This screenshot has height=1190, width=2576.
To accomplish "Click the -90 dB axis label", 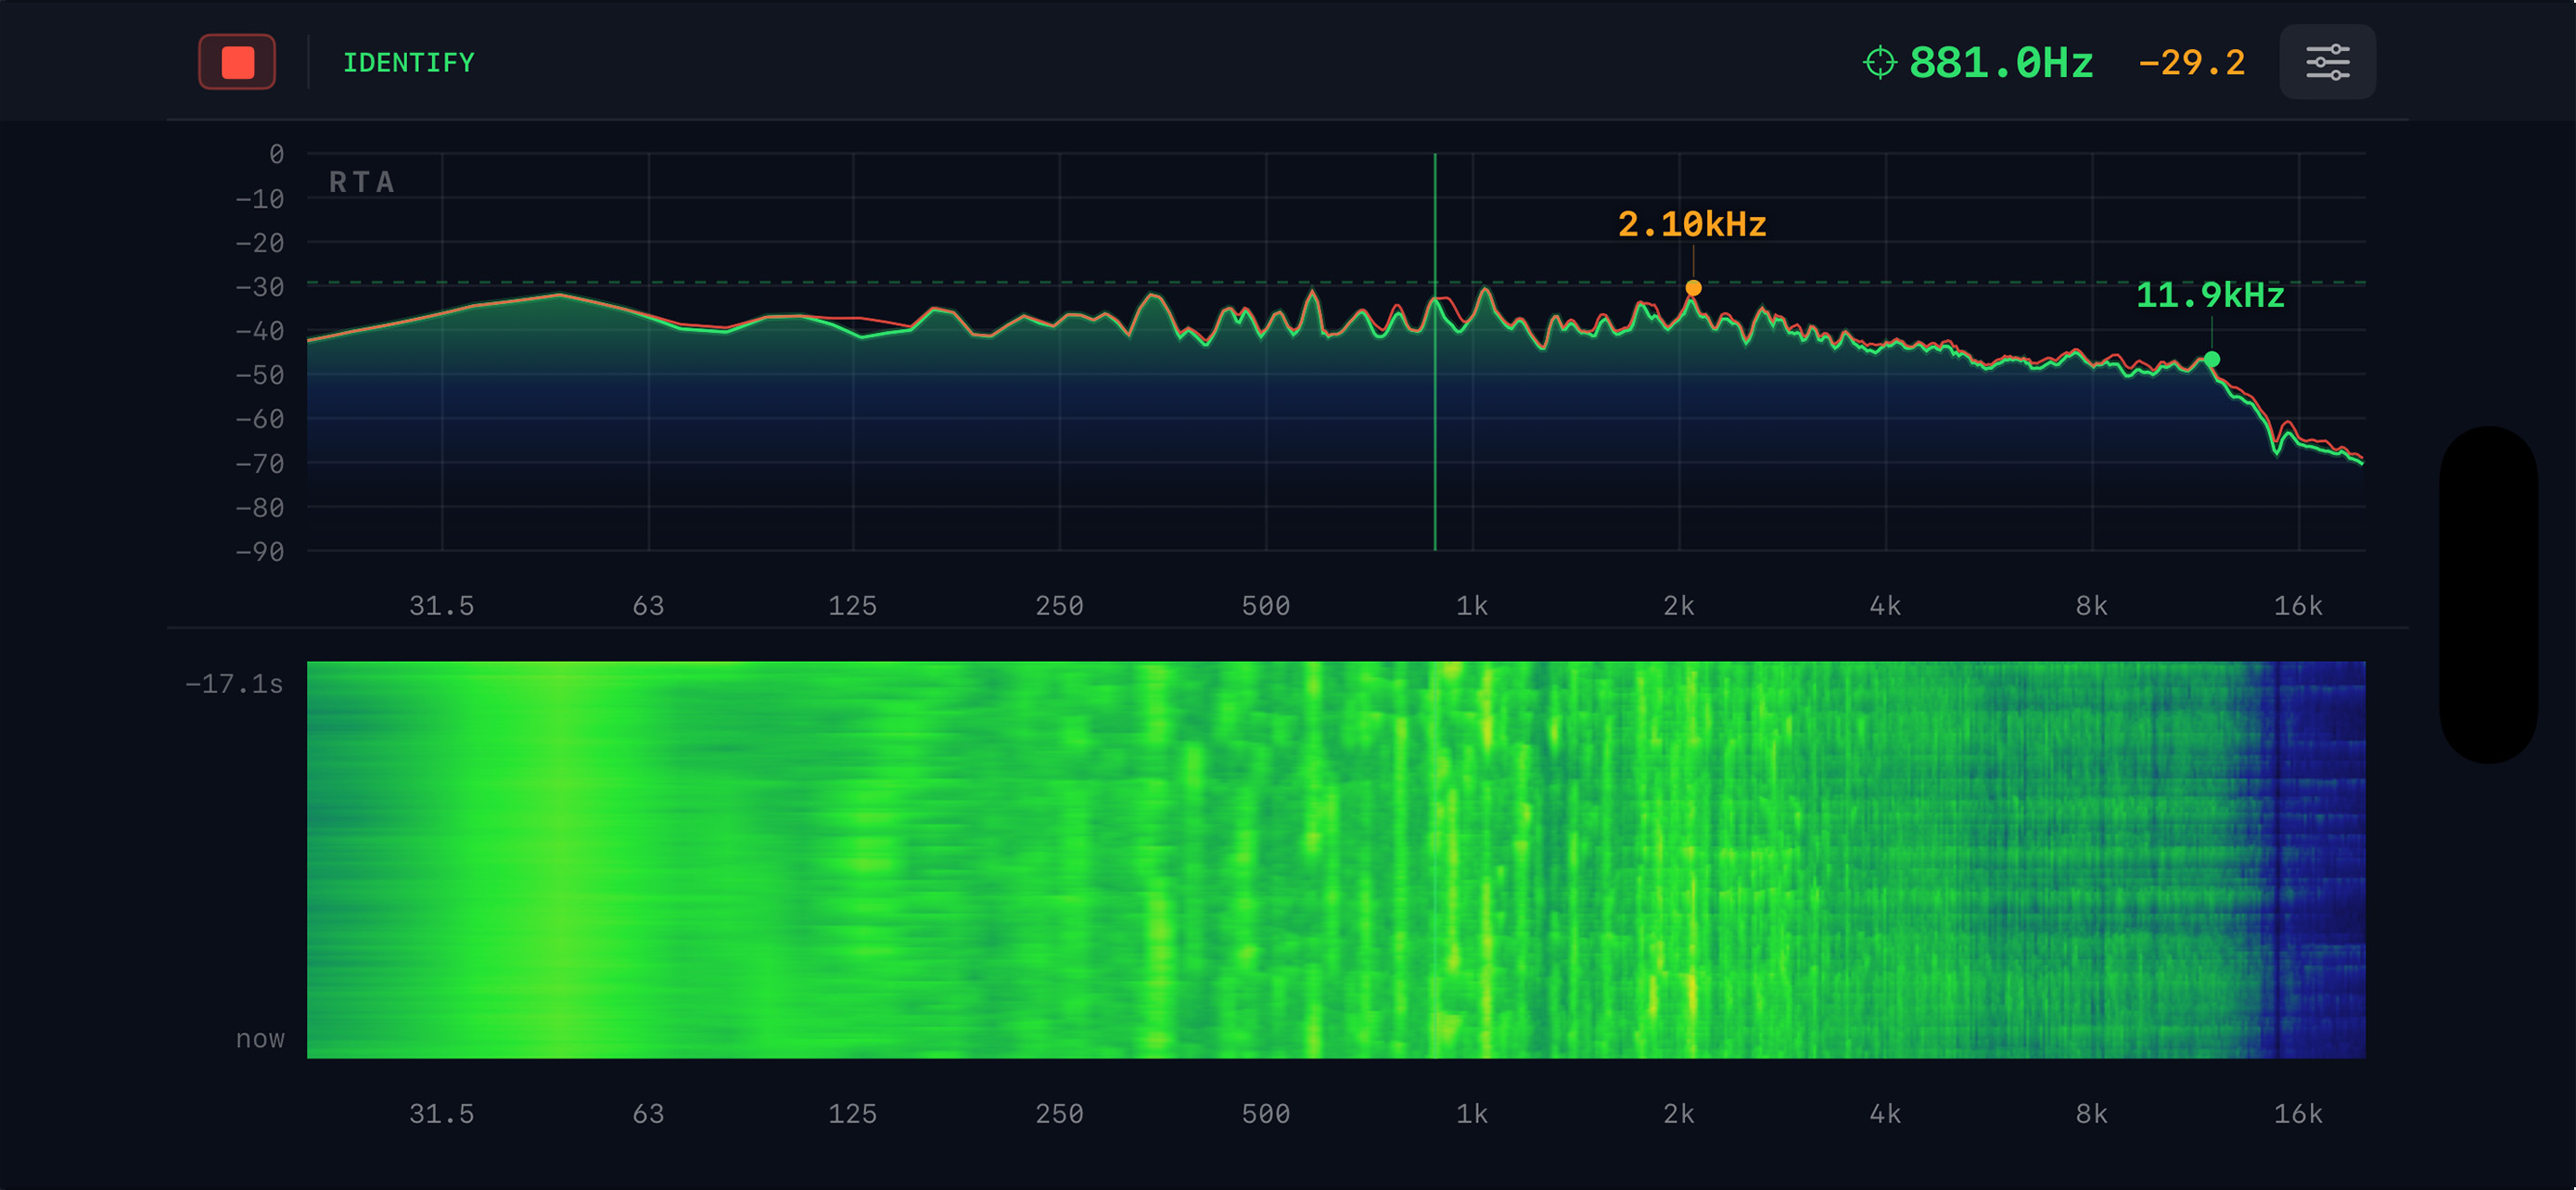I will pos(260,551).
